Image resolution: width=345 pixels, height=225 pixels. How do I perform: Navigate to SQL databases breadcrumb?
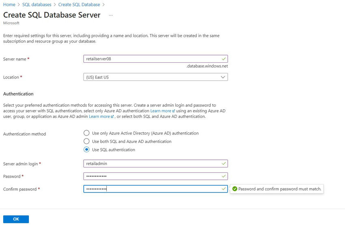click(x=37, y=4)
